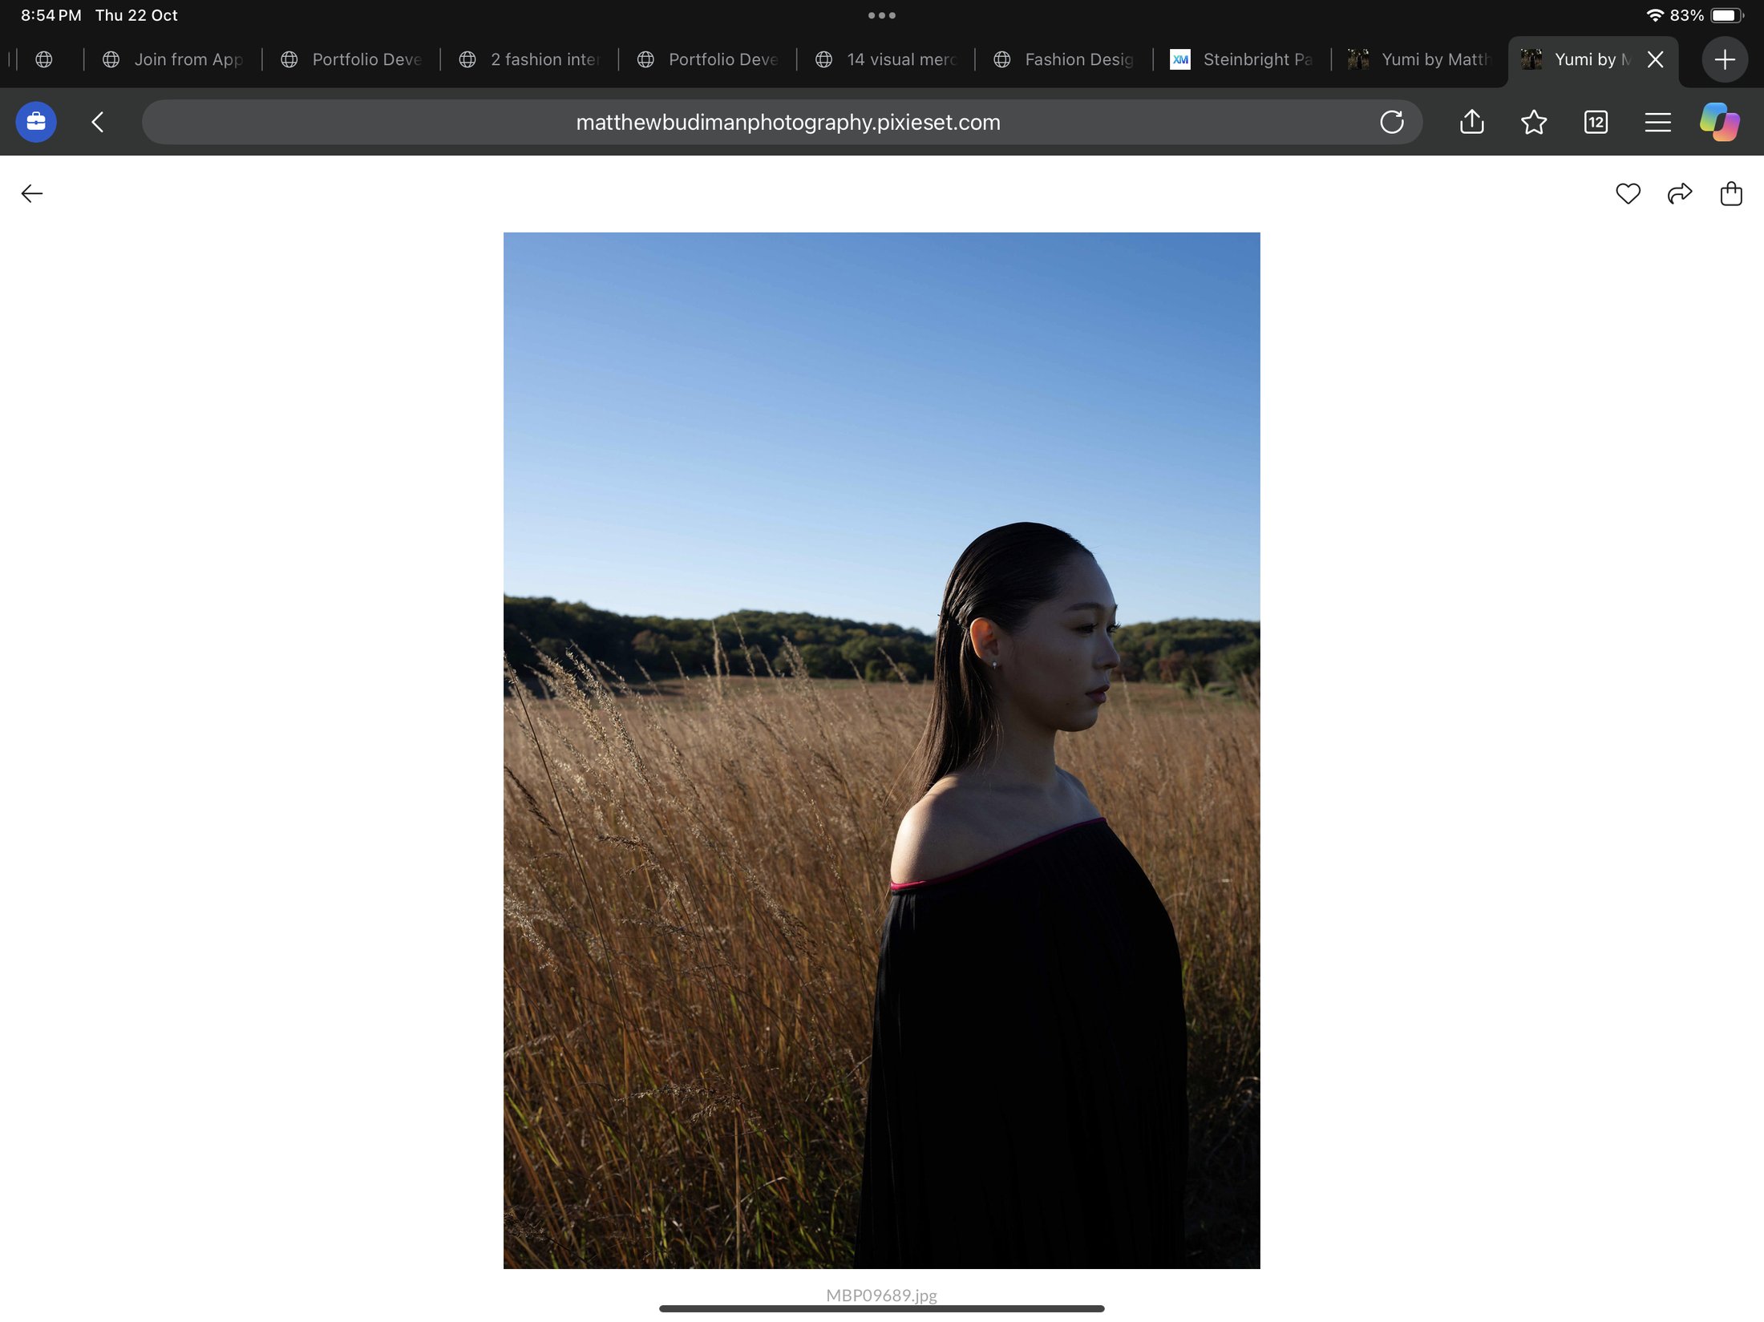
Task: Launch the Copilot icon in the toolbar
Action: [x=1719, y=122]
